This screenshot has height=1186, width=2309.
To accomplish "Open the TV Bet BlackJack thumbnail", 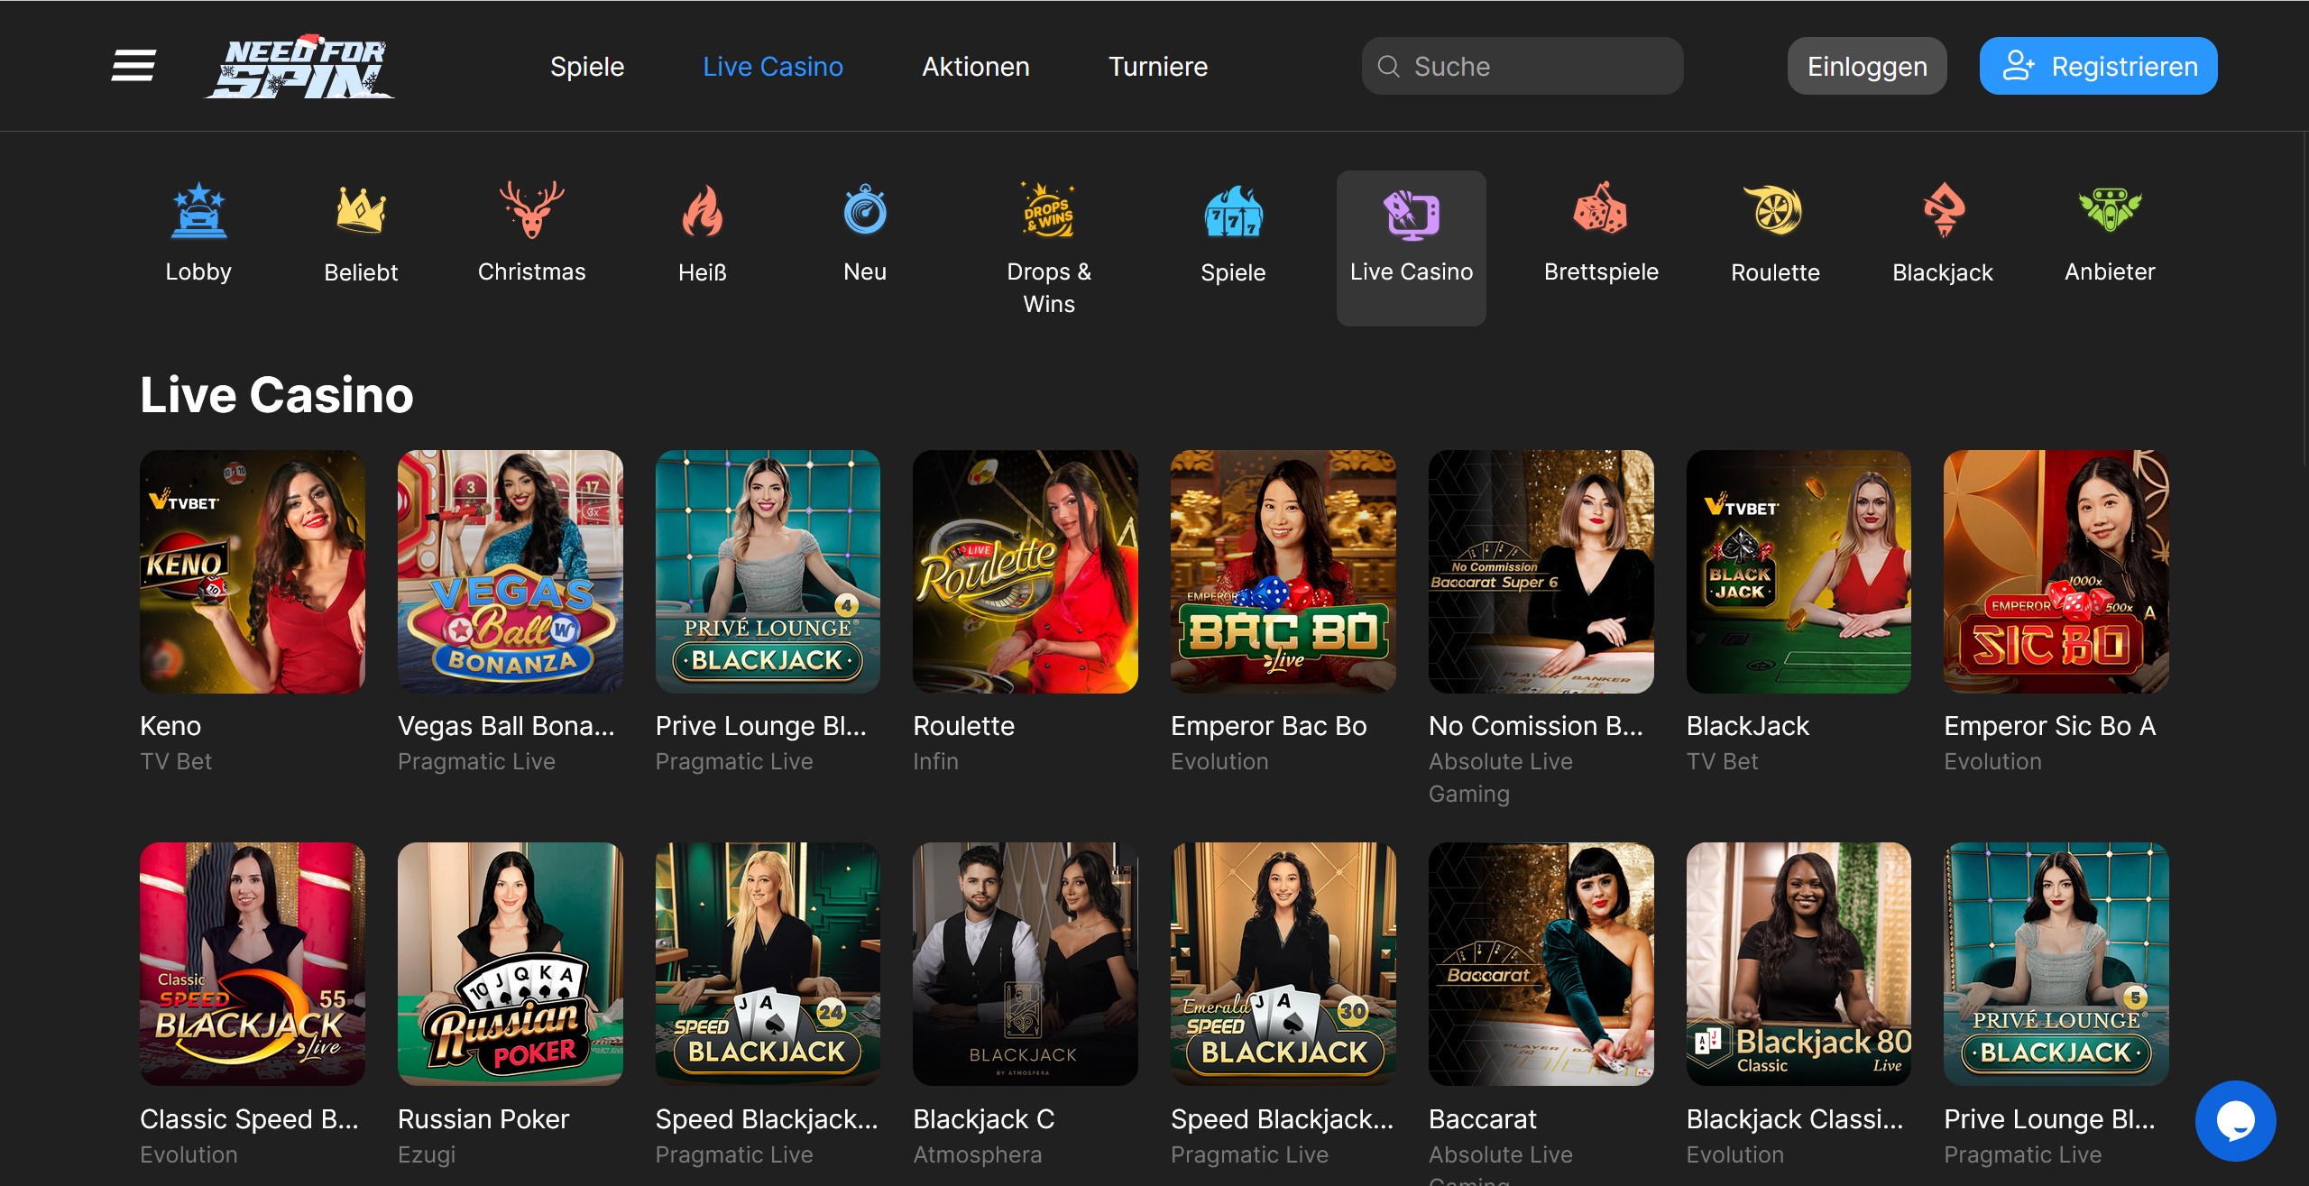I will 1798,572.
